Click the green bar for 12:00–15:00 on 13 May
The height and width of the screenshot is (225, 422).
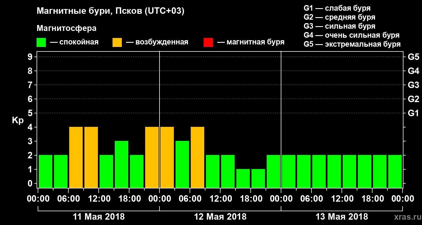[349, 171]
